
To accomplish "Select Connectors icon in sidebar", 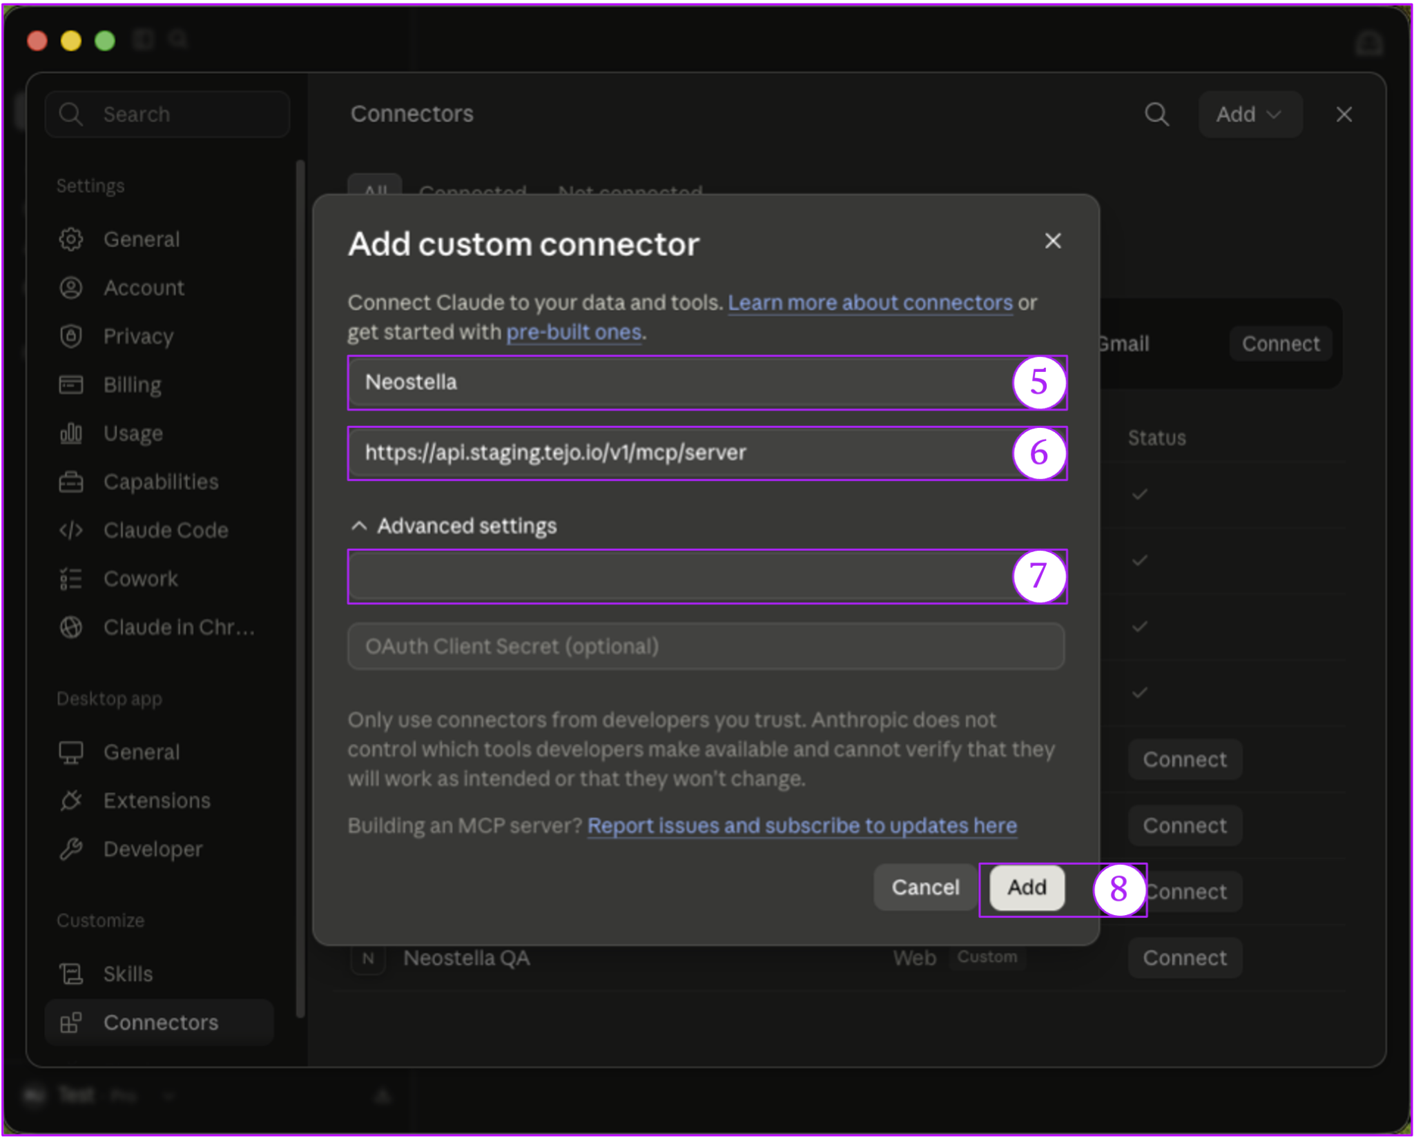I will click(x=70, y=1022).
